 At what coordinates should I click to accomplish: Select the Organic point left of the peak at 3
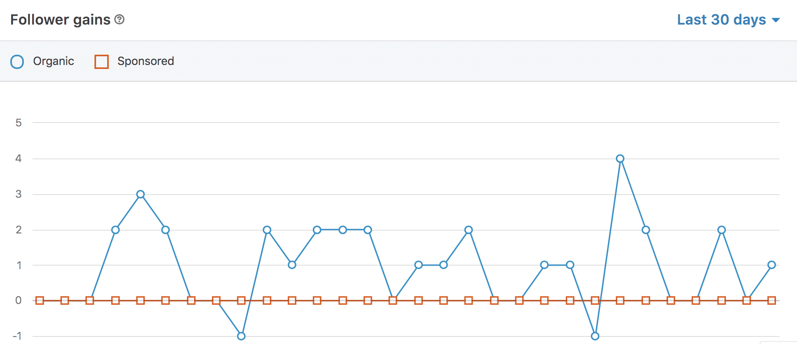(x=116, y=230)
